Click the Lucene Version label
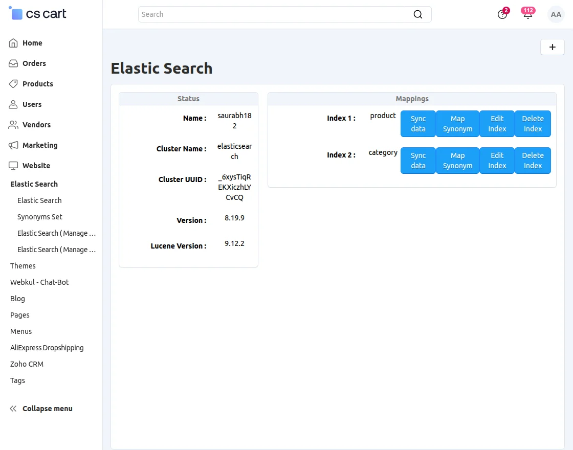The image size is (573, 450). click(x=179, y=246)
